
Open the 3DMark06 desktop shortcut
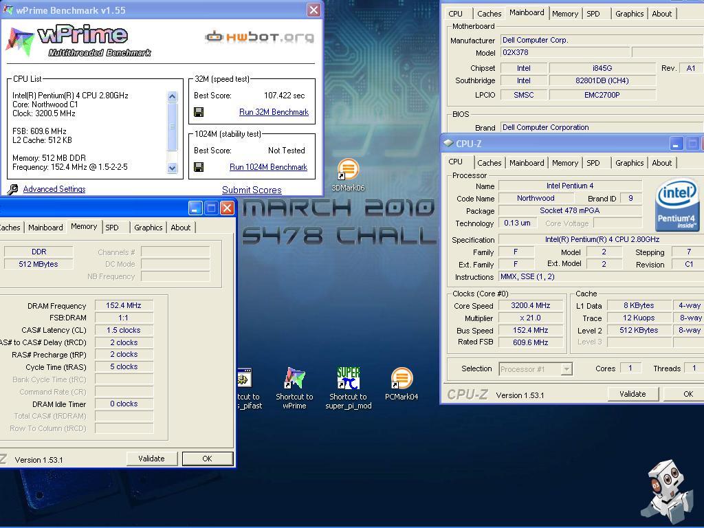coord(348,175)
